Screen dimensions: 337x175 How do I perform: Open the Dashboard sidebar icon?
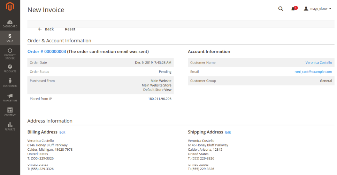pyautogui.click(x=10, y=24)
